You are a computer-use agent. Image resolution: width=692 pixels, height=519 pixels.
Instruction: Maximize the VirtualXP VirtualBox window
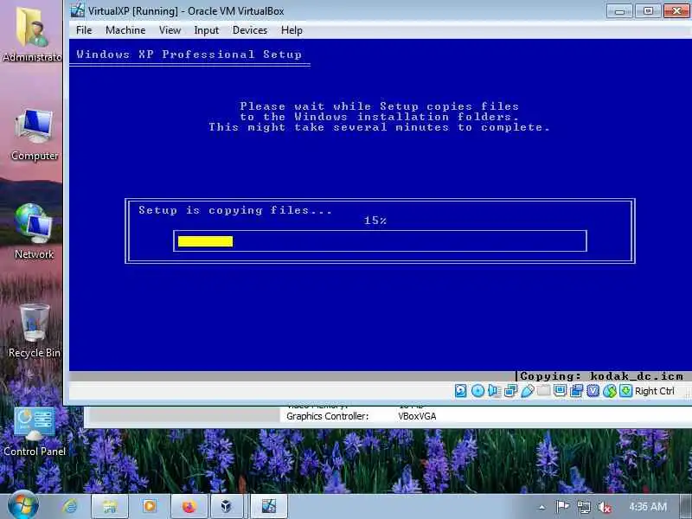(x=648, y=11)
